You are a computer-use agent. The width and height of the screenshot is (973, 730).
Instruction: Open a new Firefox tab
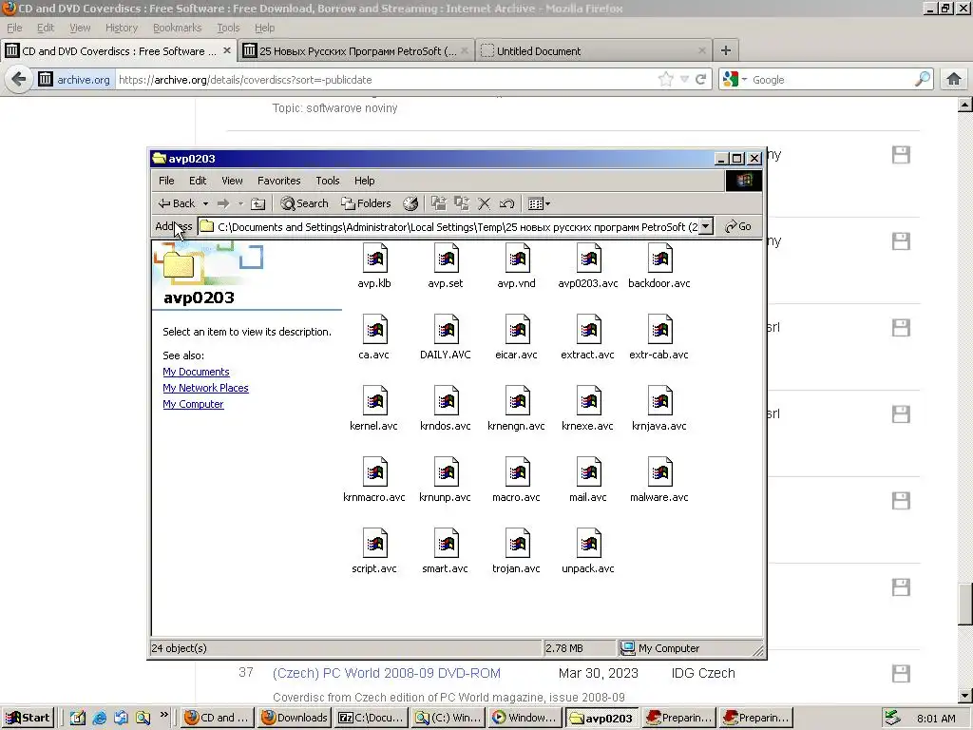(725, 51)
